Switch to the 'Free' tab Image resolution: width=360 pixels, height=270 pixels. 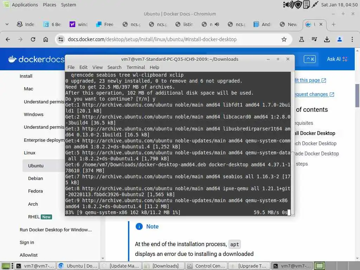click(105, 24)
